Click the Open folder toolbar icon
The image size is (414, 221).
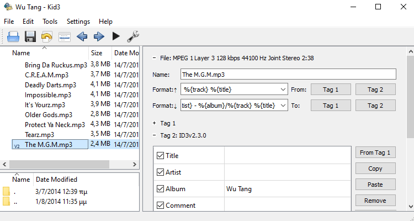pyautogui.click(x=13, y=36)
